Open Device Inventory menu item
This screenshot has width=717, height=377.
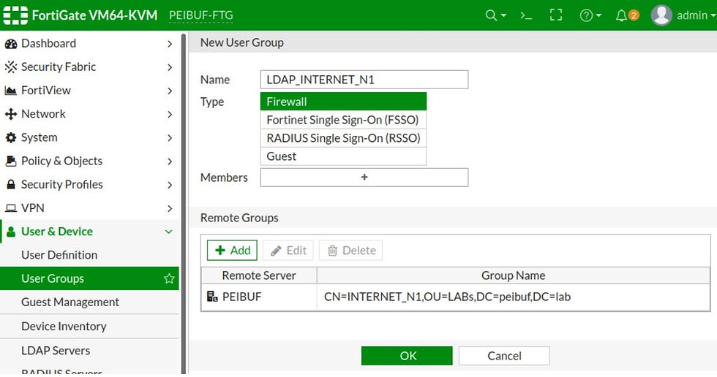click(x=89, y=327)
